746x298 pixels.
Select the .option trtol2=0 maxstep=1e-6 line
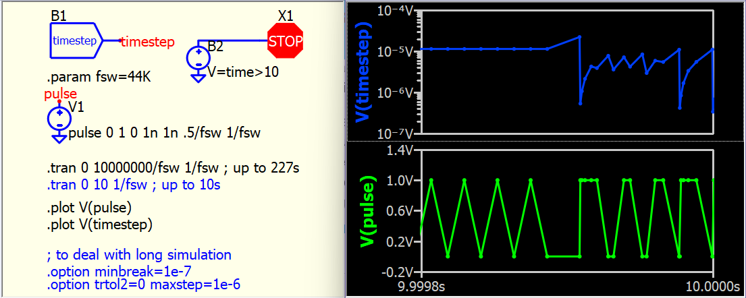143,285
